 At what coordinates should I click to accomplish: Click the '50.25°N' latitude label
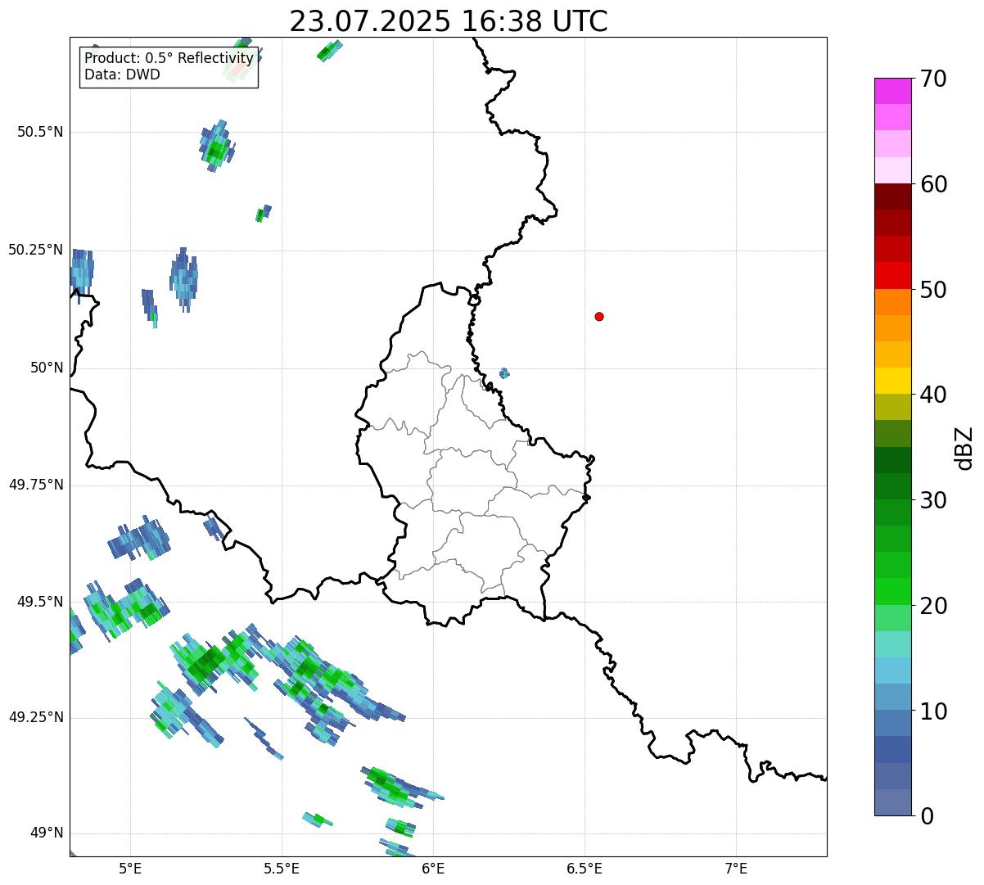coord(36,250)
